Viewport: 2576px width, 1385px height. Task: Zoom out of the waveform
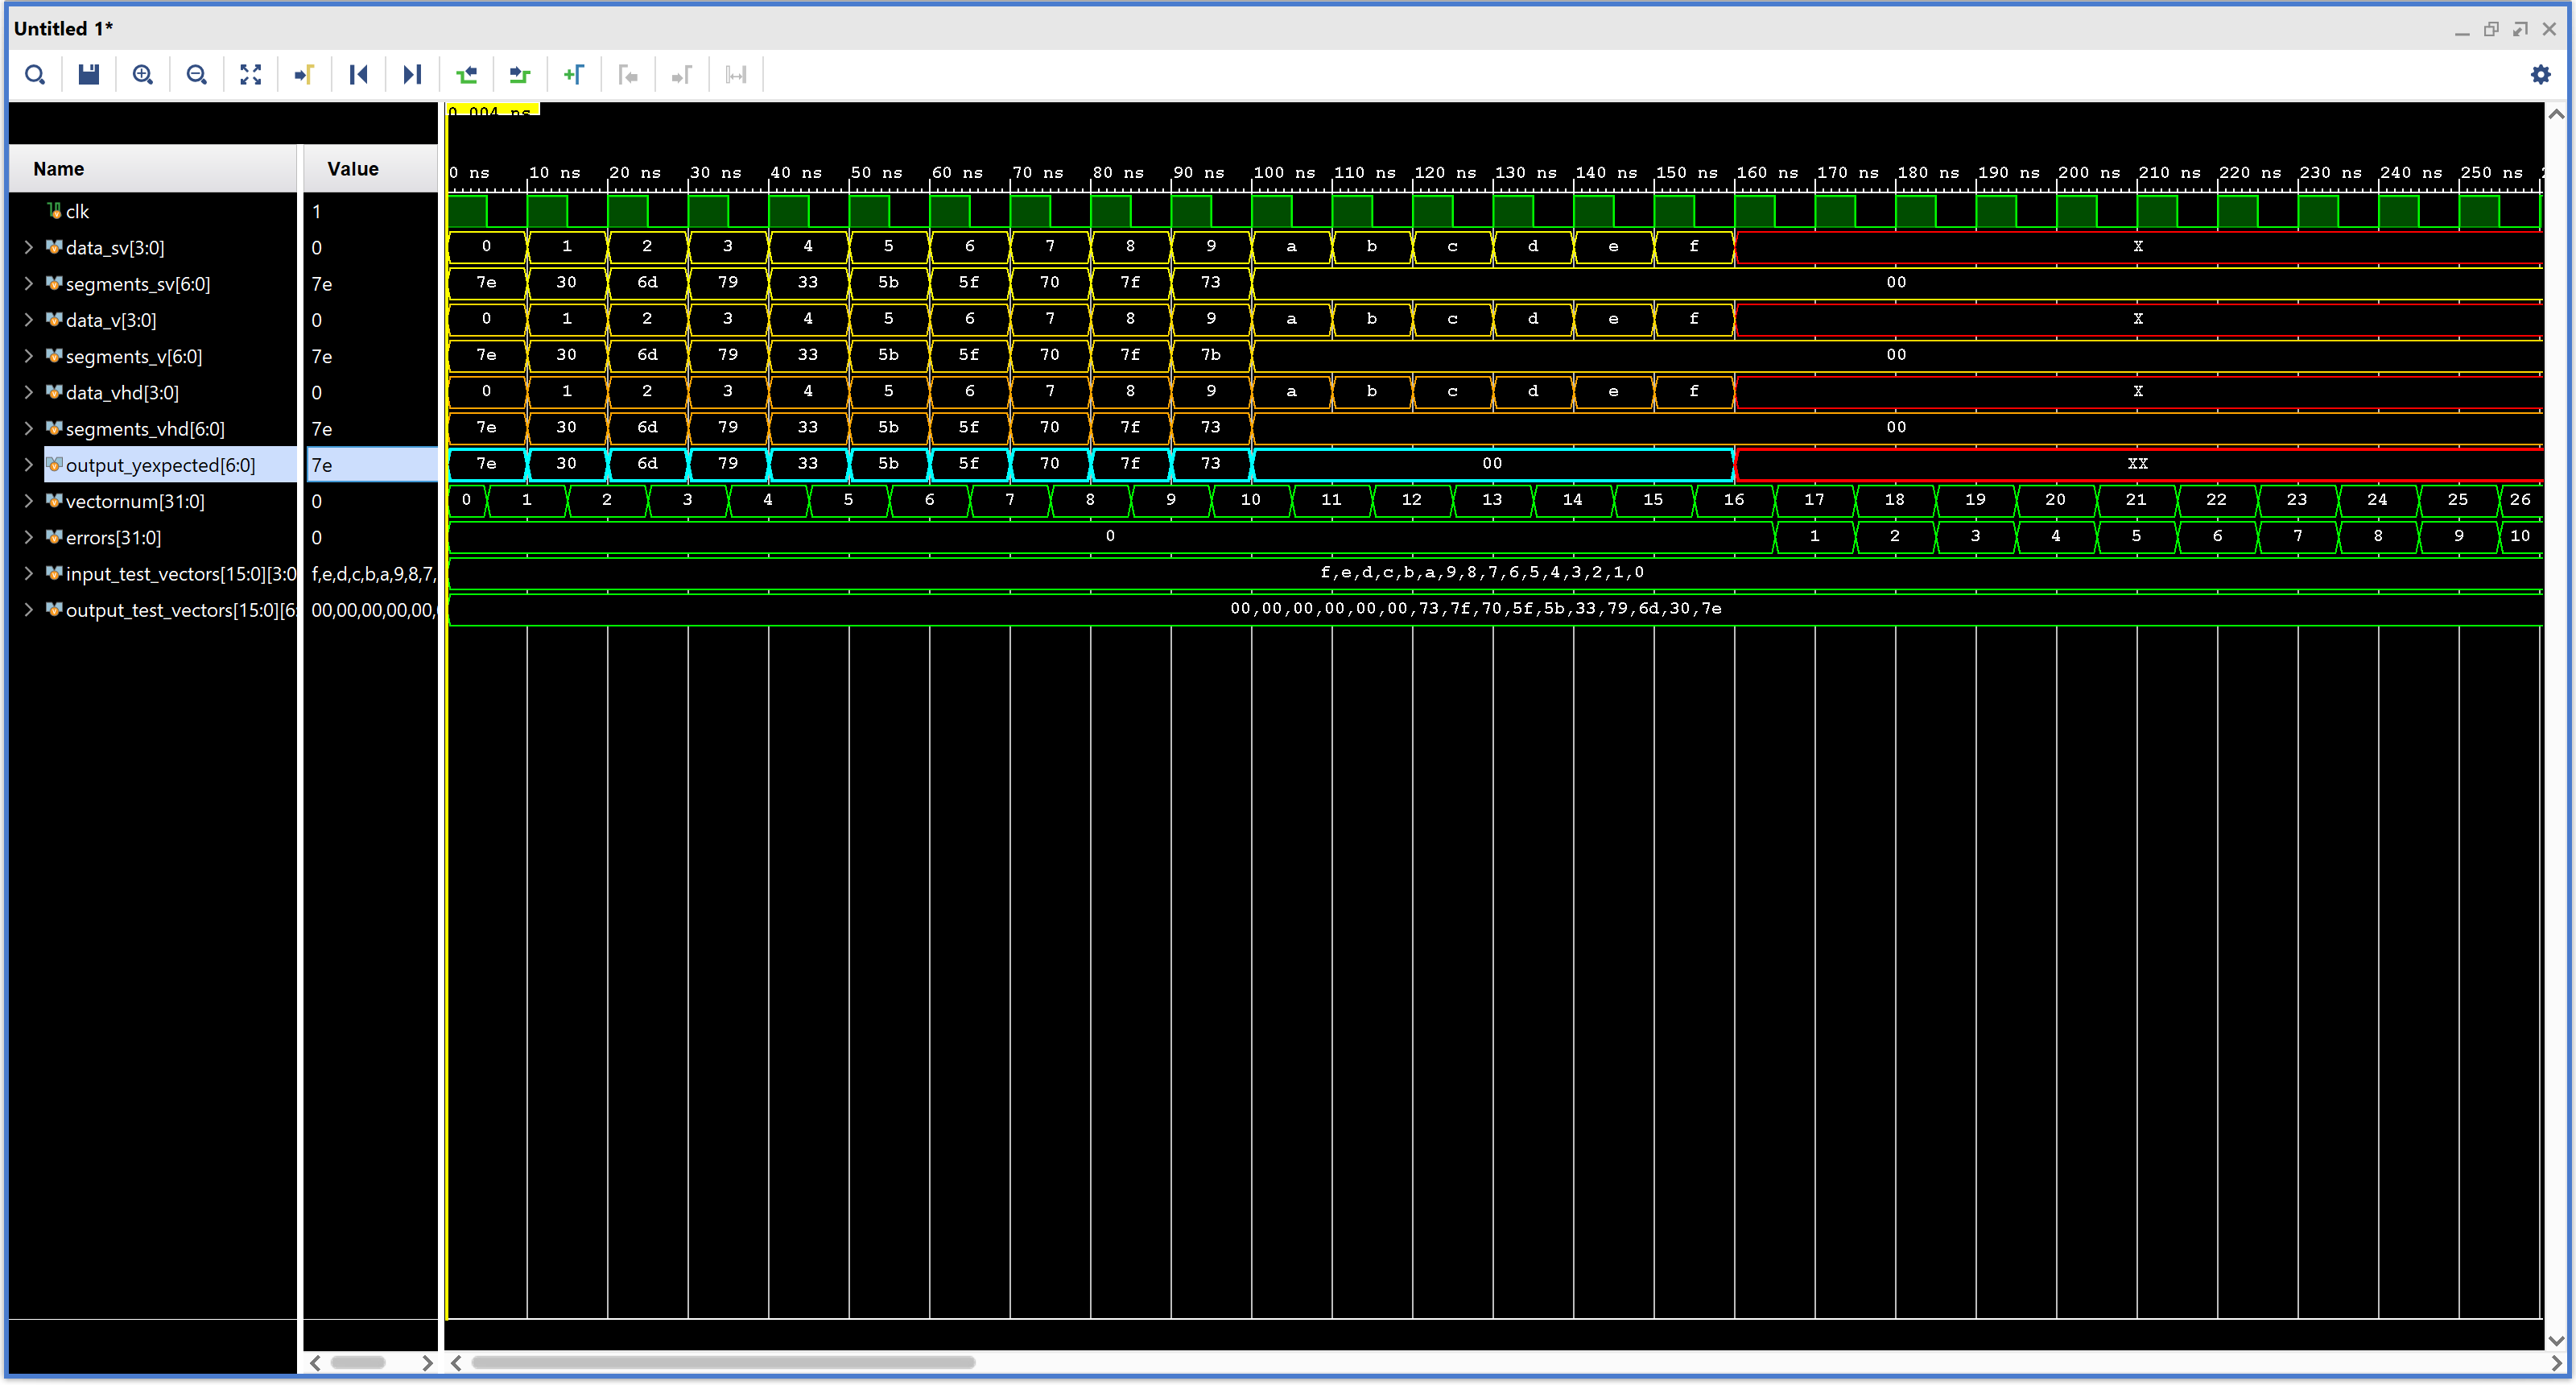[197, 75]
